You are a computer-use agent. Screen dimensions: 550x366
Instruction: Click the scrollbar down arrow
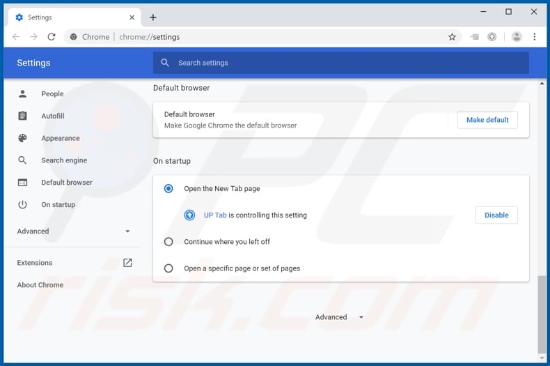coord(542,358)
